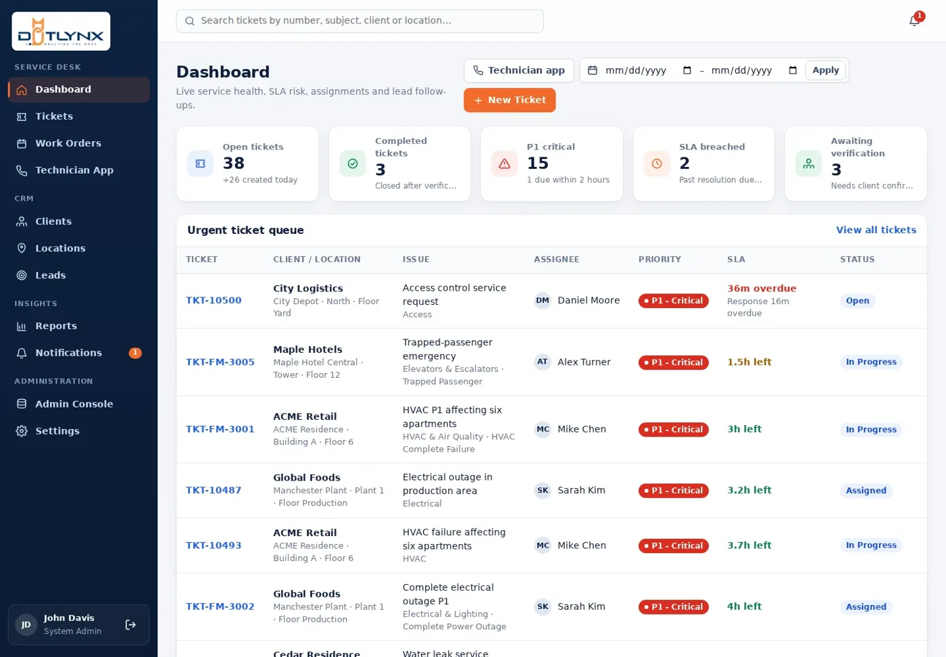Click the notification bell icon
Image resolution: width=946 pixels, height=657 pixels.
[x=914, y=20]
